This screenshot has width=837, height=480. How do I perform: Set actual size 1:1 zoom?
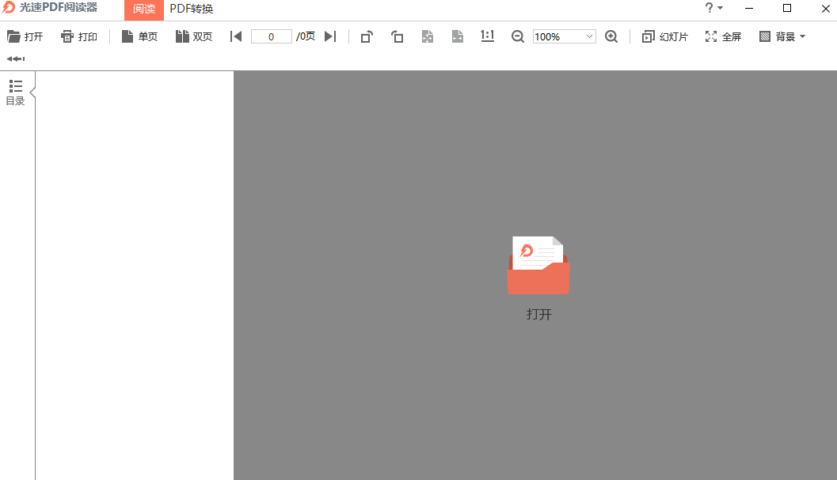(x=488, y=36)
